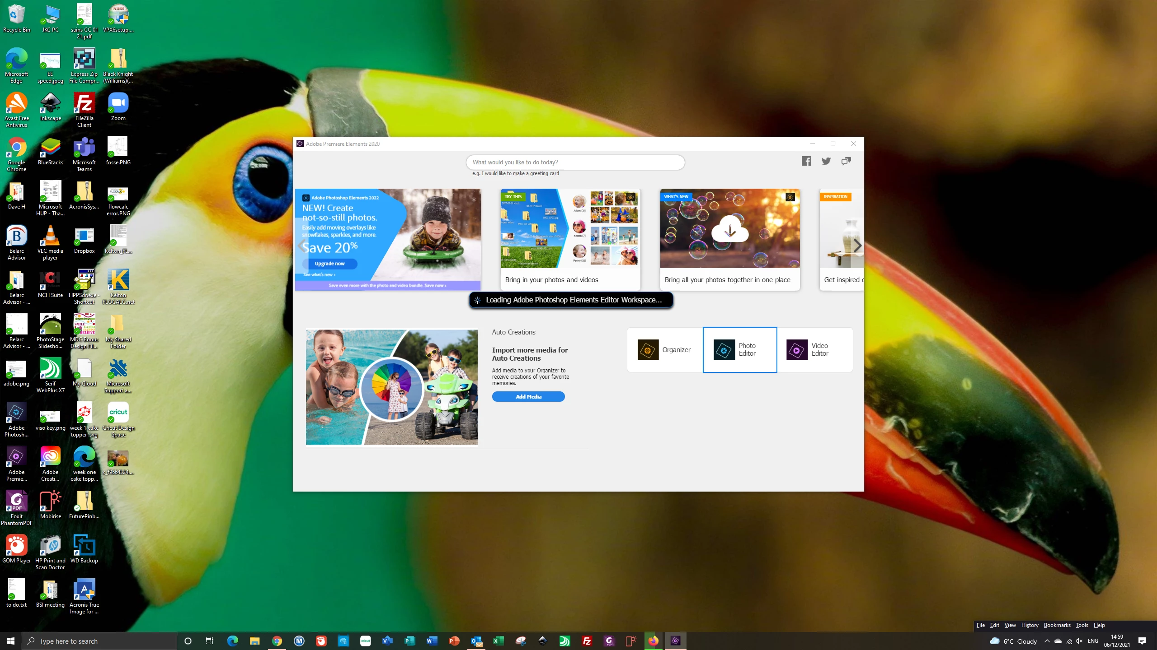This screenshot has height=650, width=1157.
Task: Launch the Photo Editor tile
Action: click(739, 350)
